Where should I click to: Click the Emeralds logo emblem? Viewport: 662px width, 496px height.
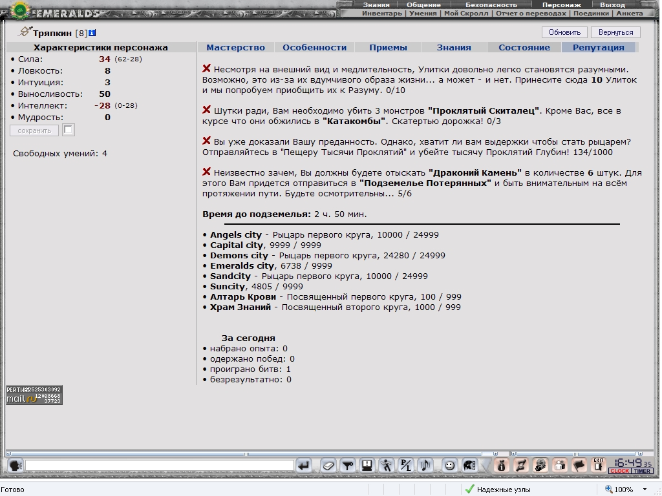pos(20,10)
